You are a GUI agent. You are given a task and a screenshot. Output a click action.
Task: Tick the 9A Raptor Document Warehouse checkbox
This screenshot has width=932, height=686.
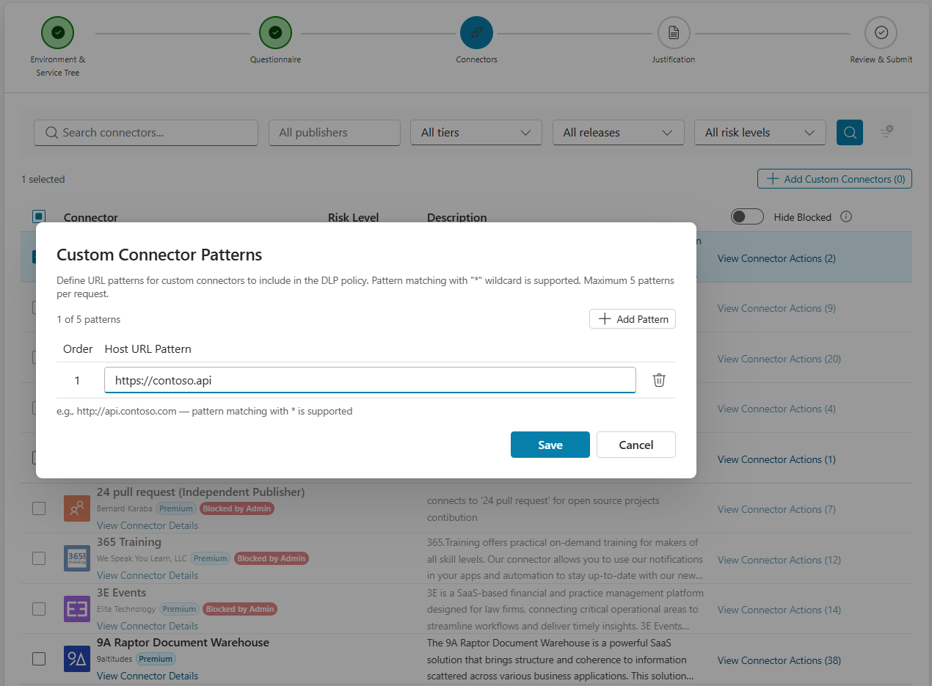click(x=39, y=659)
